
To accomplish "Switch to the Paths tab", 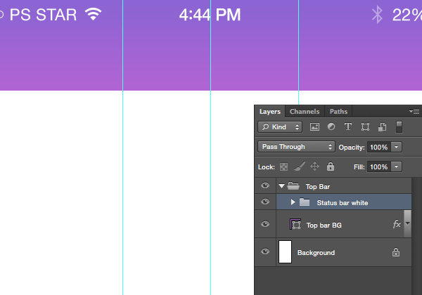I will coord(338,112).
